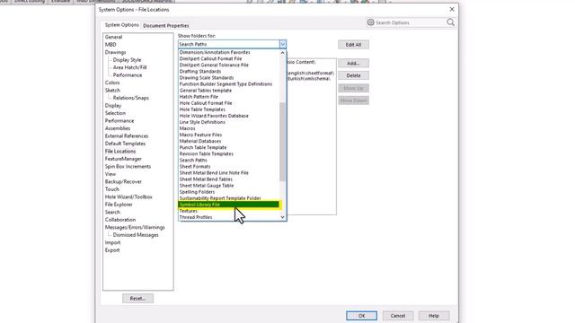The height and width of the screenshot is (323, 575).
Task: Click the gear icon in Search Options
Action: 371,22
